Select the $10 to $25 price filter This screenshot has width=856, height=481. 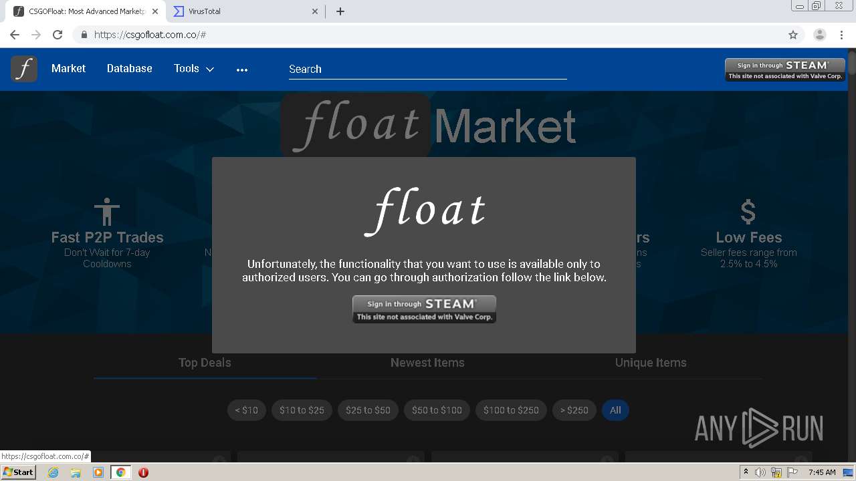click(x=302, y=410)
